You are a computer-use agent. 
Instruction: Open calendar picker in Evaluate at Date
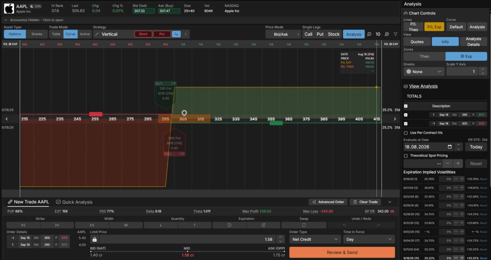click(450, 147)
